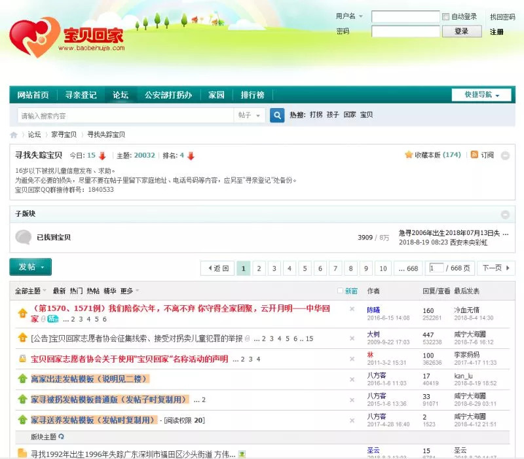Click the X beside 家寻被拐发帖模板 thread
Viewport: 524px width, 459px height.
(352, 400)
